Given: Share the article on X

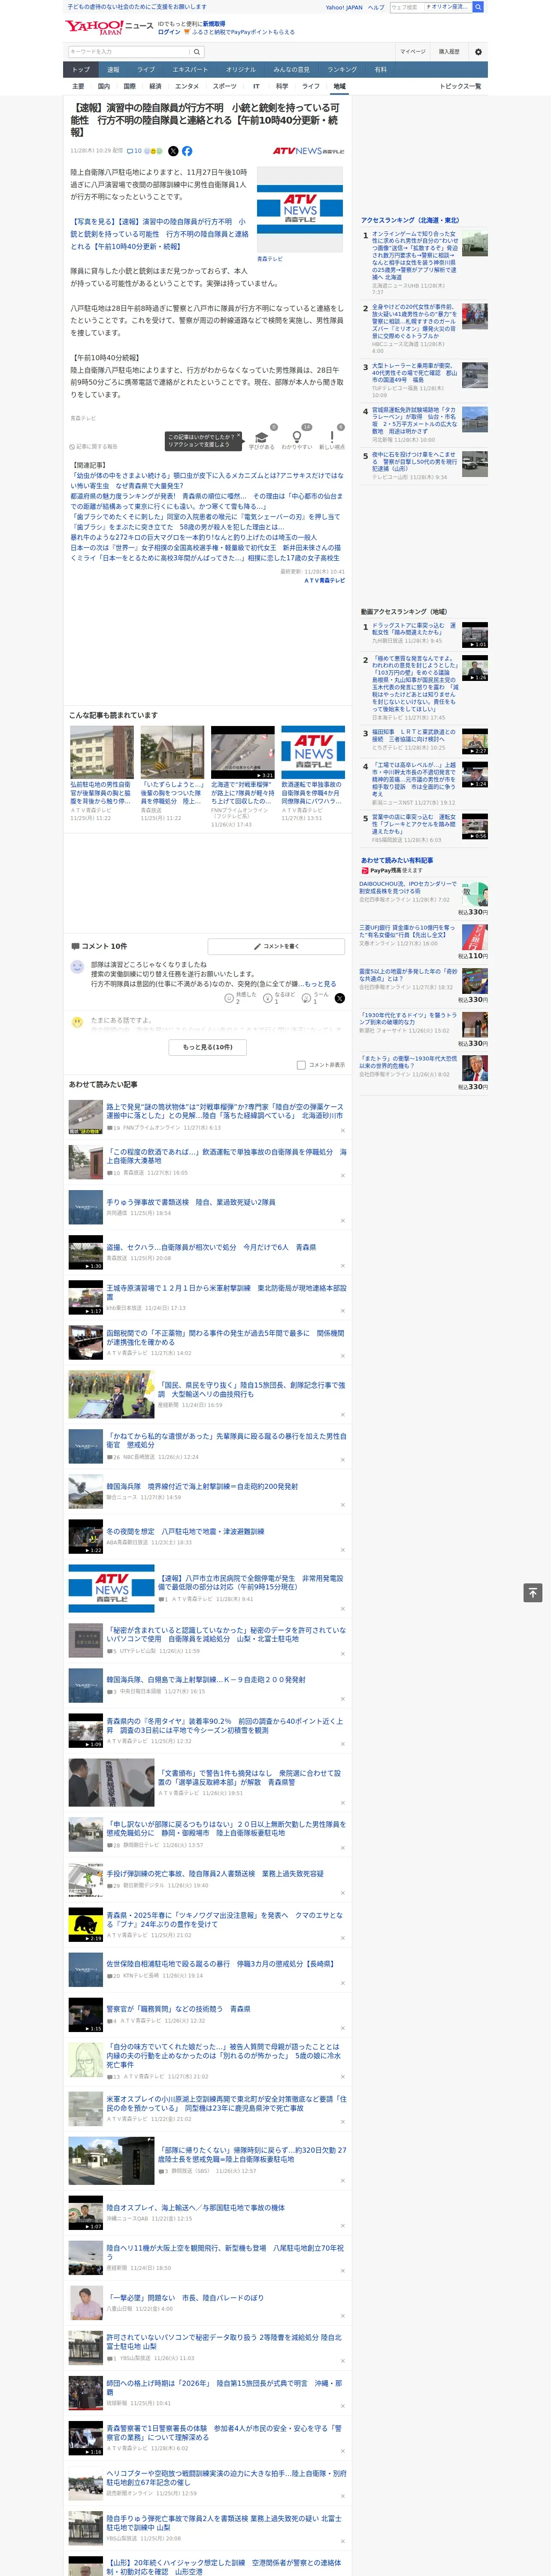Looking at the screenshot, I should click(173, 151).
